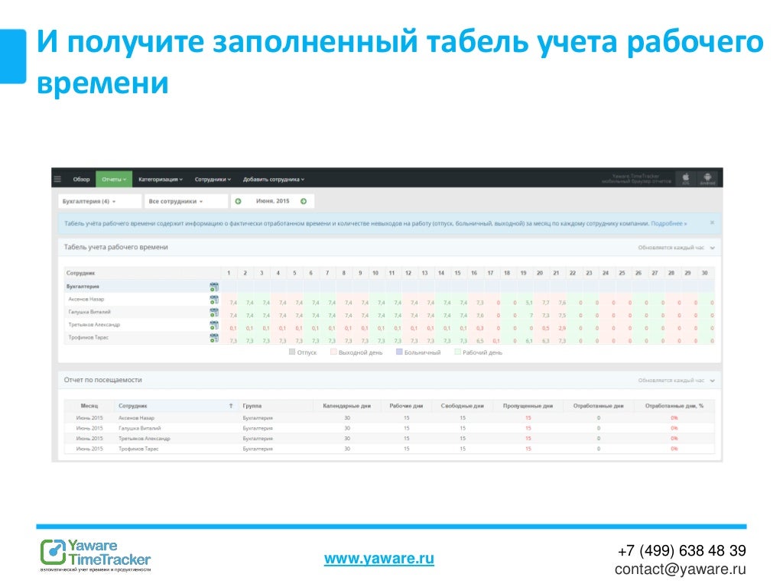Collapse the Отчет по посещаемости panel

(x=713, y=381)
